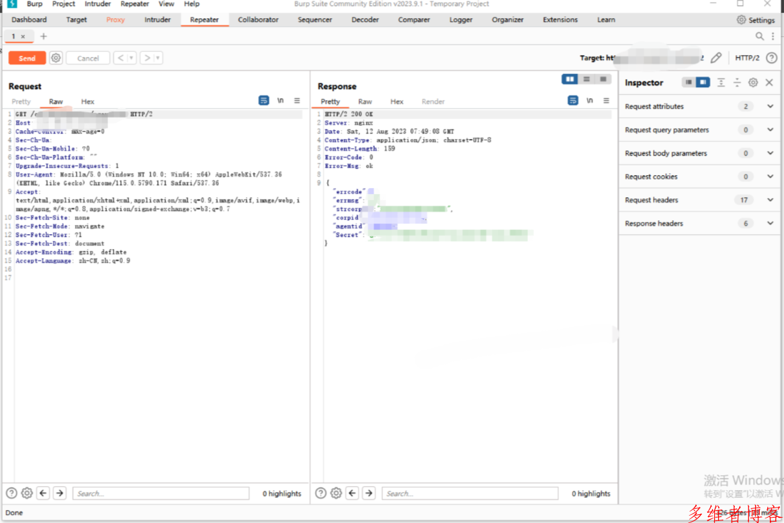Click the Burp logo icon in title bar
The width and height of the screenshot is (784, 523).
point(13,4)
